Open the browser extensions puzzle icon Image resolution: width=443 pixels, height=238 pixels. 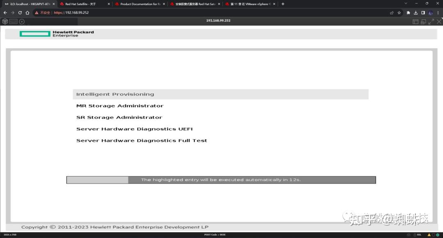(x=408, y=12)
